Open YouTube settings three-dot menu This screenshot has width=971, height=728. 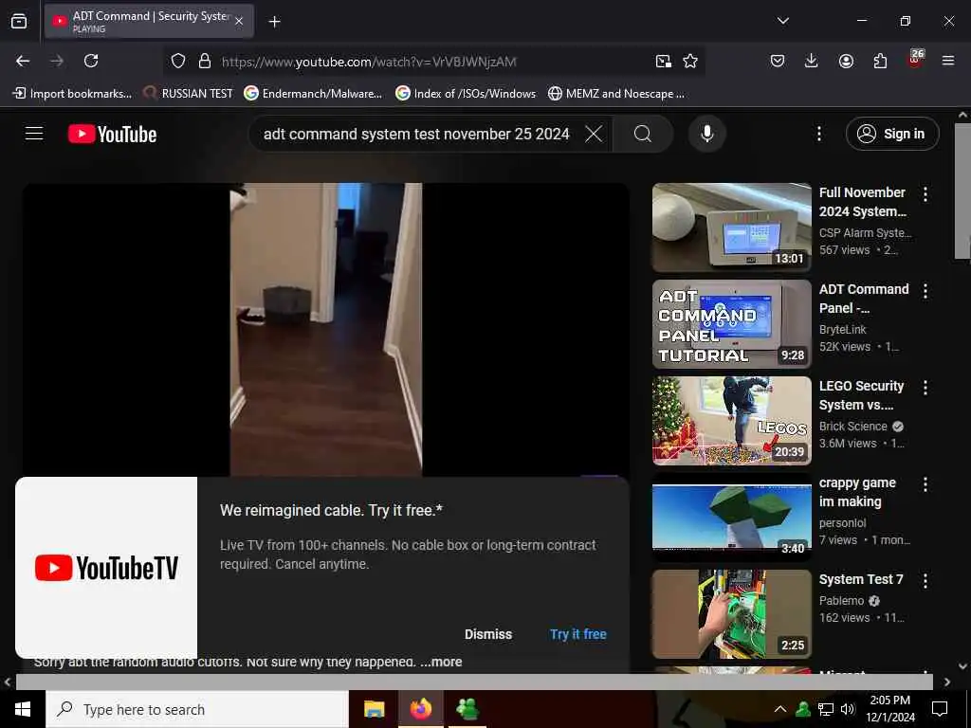(x=818, y=134)
